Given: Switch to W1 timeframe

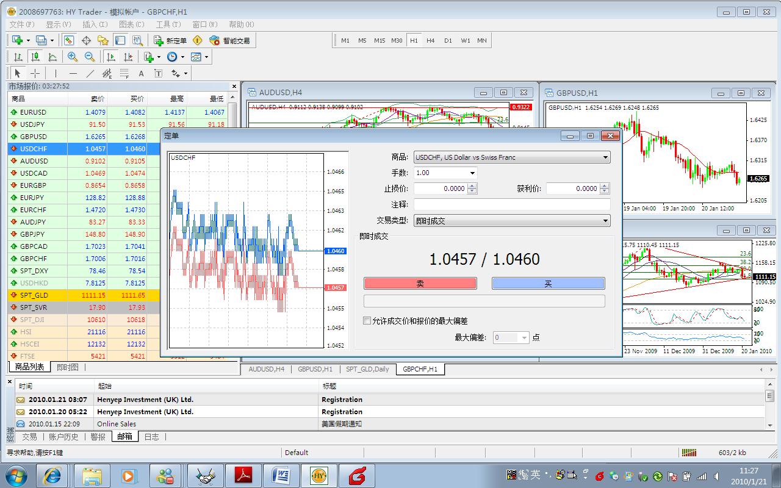Looking at the screenshot, I should pos(466,40).
